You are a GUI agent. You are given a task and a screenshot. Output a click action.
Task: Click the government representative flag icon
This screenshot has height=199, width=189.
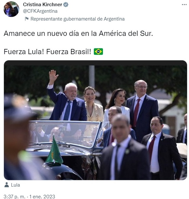pos(27,19)
